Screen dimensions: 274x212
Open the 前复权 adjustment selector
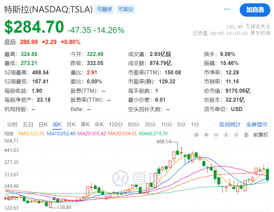pyautogui.click(x=261, y=135)
